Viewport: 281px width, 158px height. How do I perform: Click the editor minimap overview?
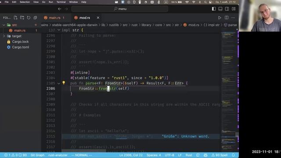point(229,90)
